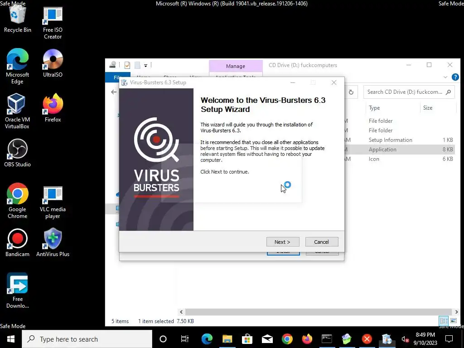Select the second File folder row

click(400, 130)
